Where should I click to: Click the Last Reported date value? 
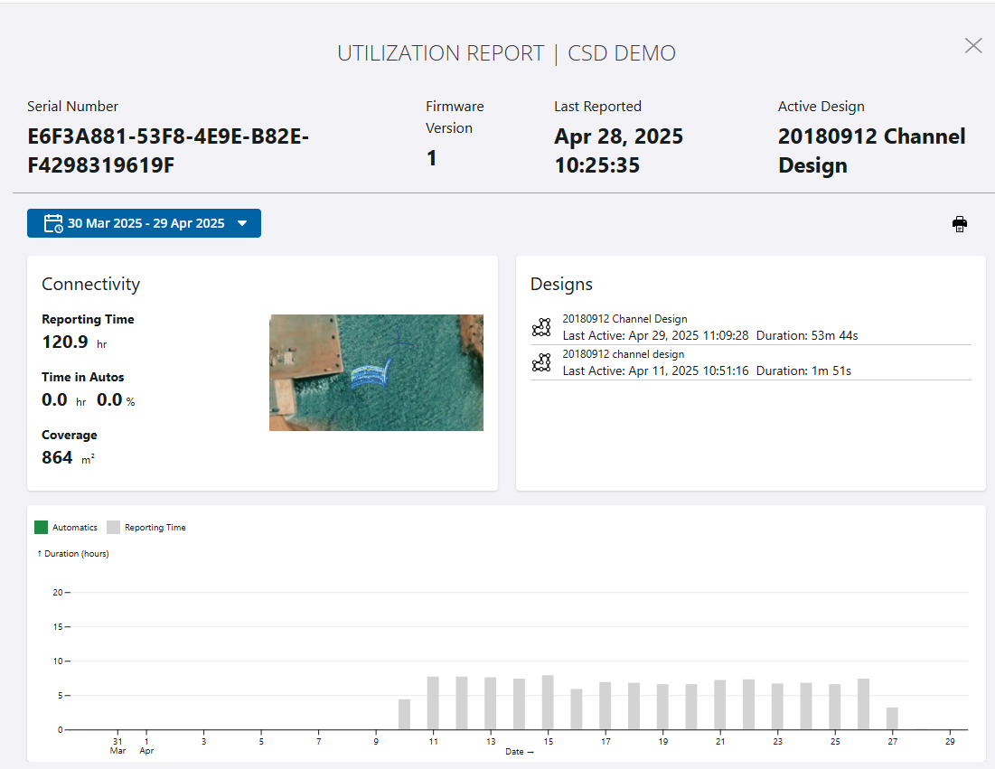pos(619,151)
